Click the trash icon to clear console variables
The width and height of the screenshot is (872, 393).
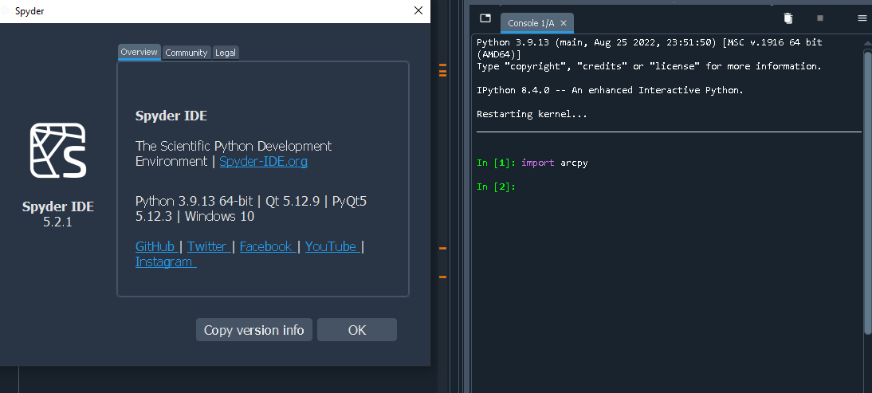[x=788, y=18]
